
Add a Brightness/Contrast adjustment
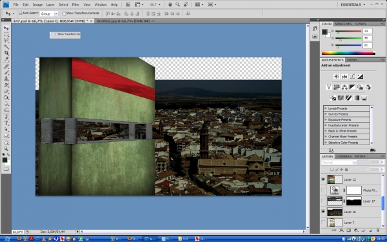337,77
